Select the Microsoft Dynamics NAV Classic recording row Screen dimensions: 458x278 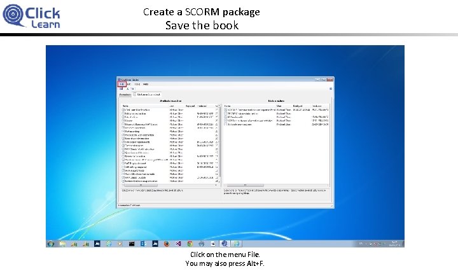pyautogui.click(x=169, y=125)
